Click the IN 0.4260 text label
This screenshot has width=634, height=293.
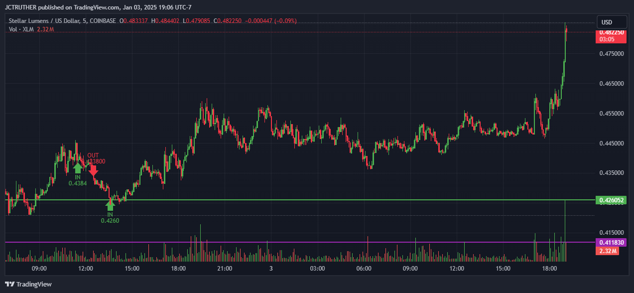tap(110, 217)
